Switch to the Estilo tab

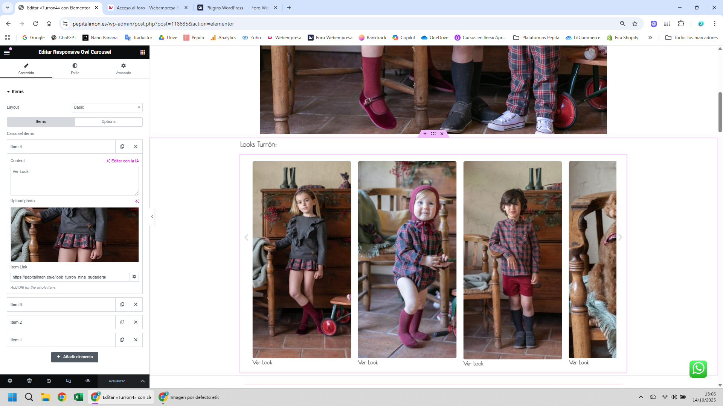[x=75, y=68]
